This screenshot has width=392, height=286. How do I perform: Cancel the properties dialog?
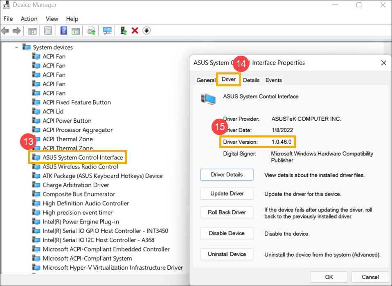click(x=370, y=277)
